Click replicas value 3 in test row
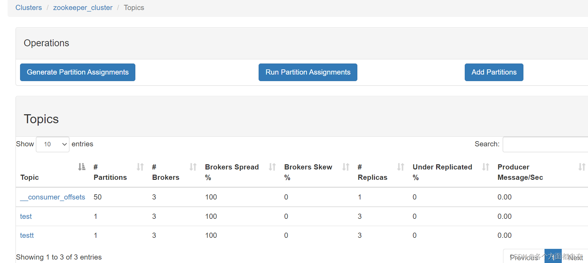Image resolution: width=588 pixels, height=263 pixels. point(359,216)
